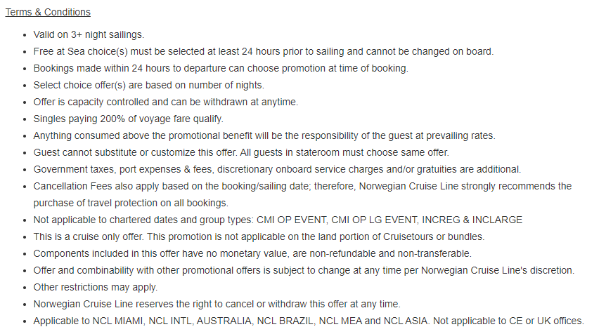The height and width of the screenshot is (334, 606).
Task: Click 'Components included in this offer' line
Action: click(252, 254)
